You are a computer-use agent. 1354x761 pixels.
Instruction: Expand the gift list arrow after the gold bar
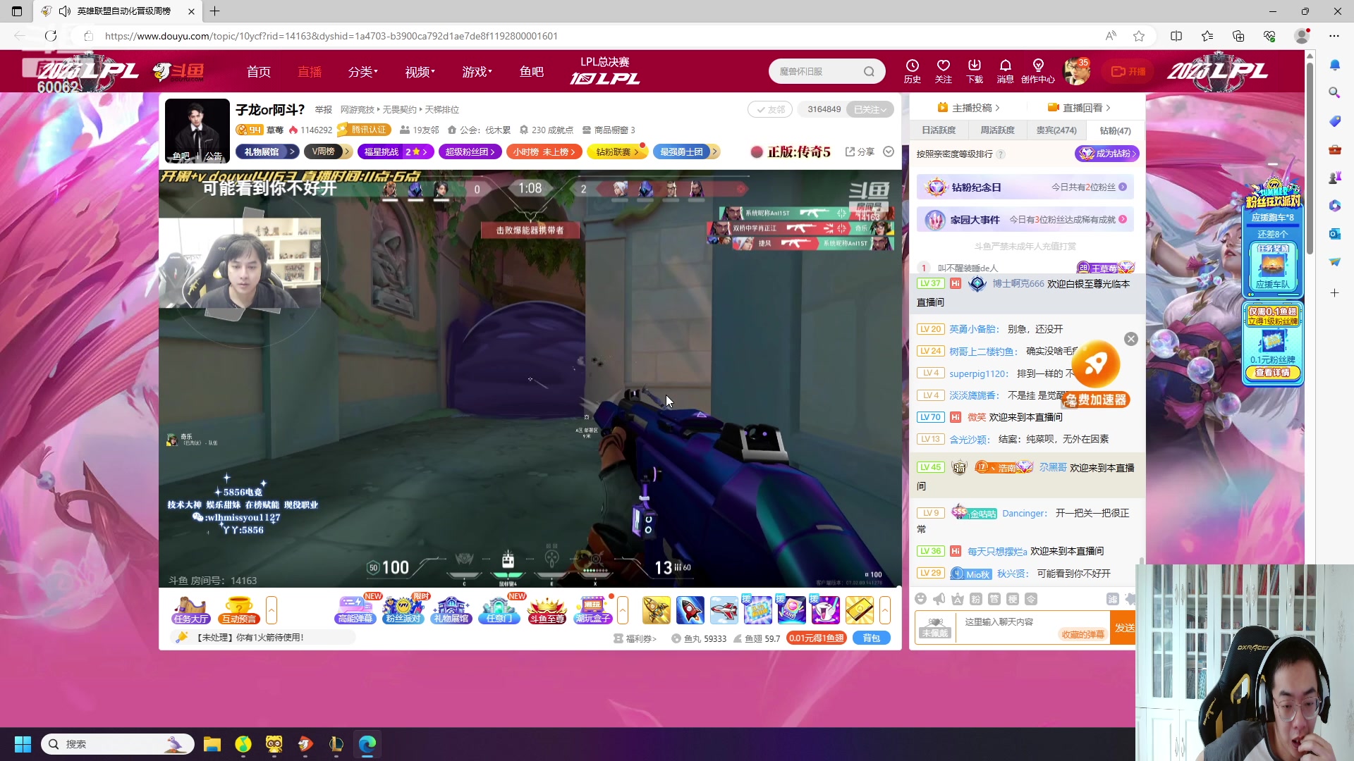[x=885, y=610]
